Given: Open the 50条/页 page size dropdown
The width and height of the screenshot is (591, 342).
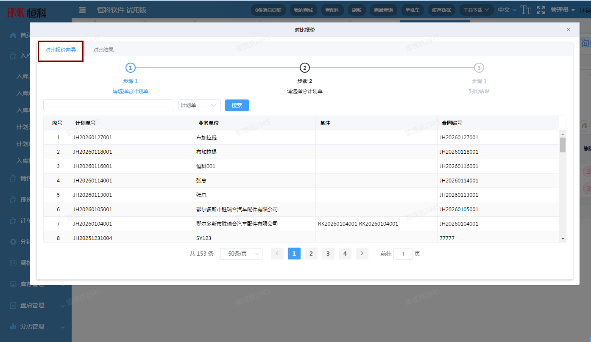Looking at the screenshot, I should 241,254.
